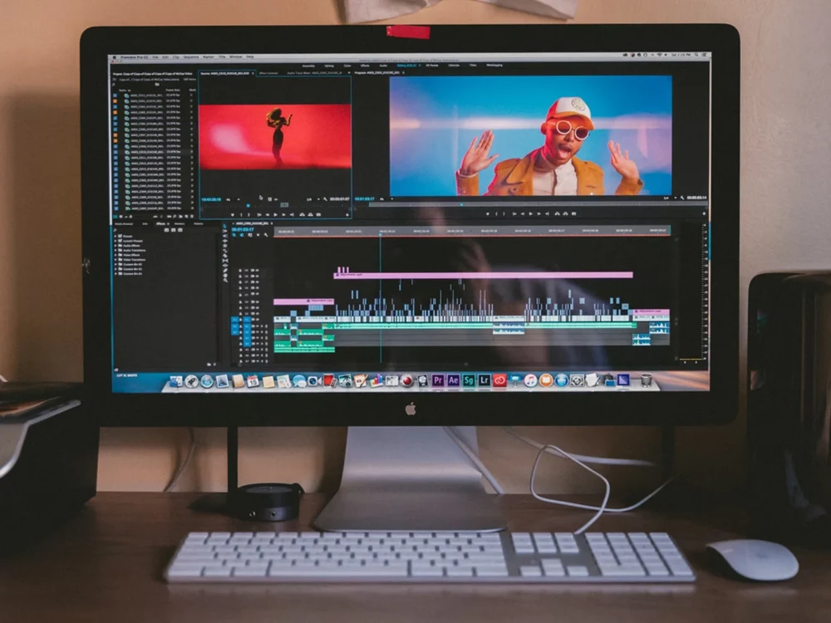Viewport: 831px width, 623px height.
Task: Open Program monitor zoom level dropdown
Action: pos(387,199)
